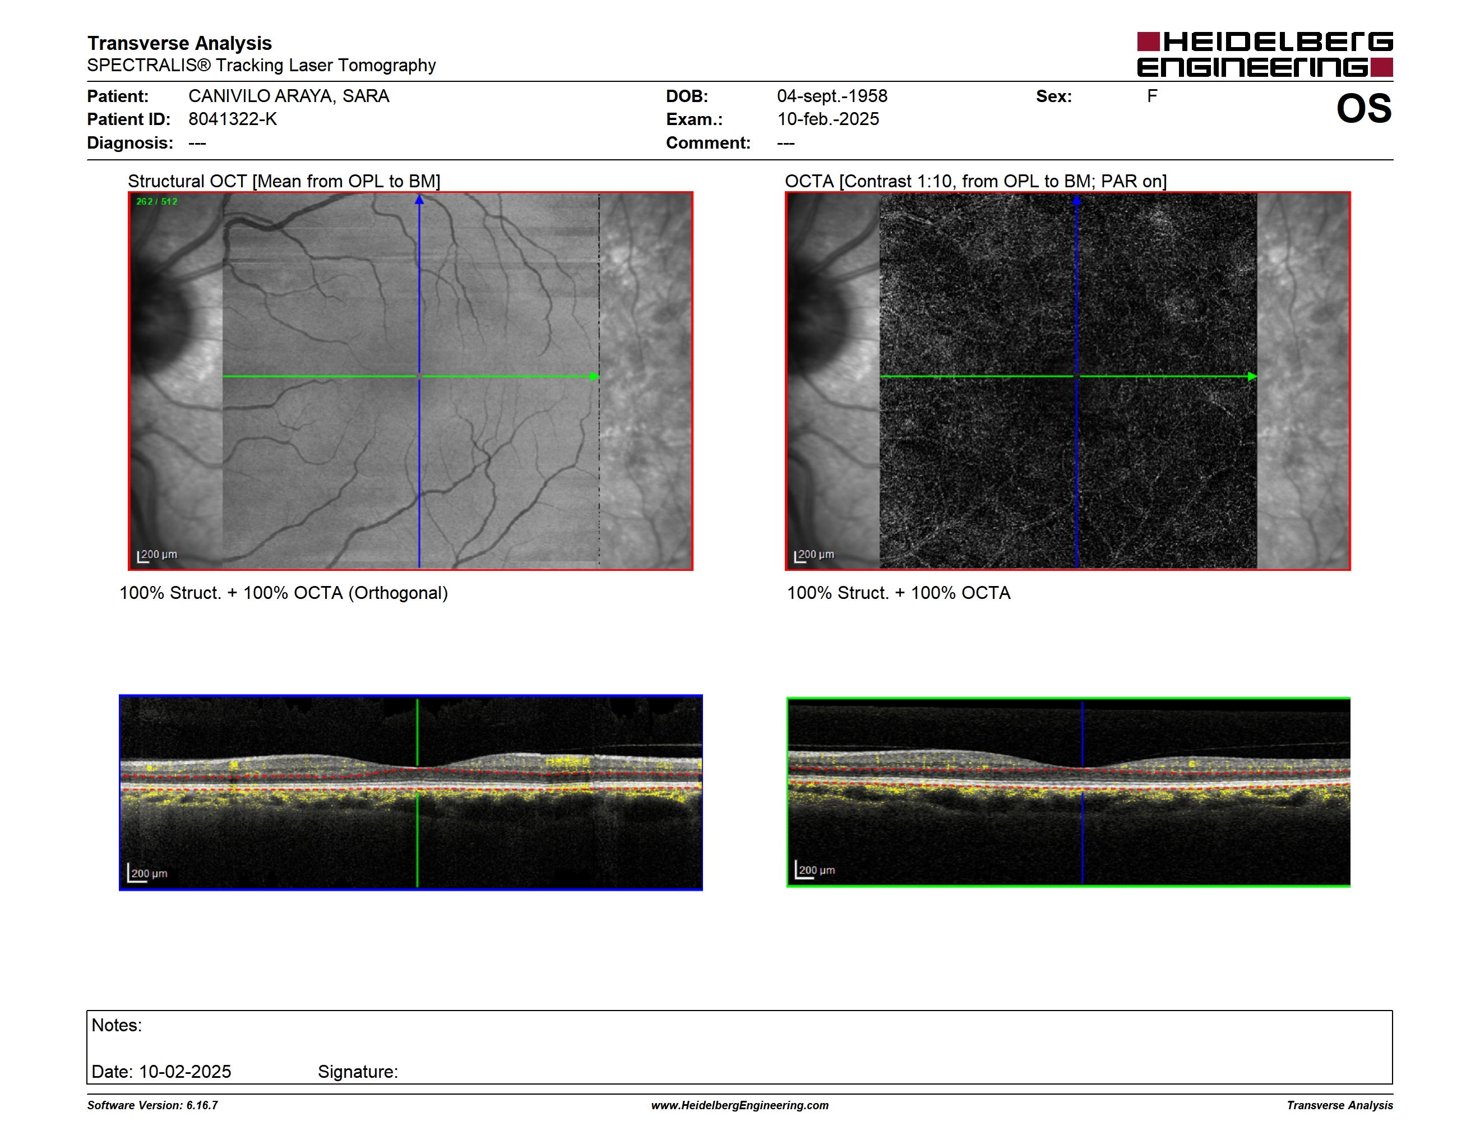Click Software Version: 6.16.7 footer text

click(x=152, y=1105)
